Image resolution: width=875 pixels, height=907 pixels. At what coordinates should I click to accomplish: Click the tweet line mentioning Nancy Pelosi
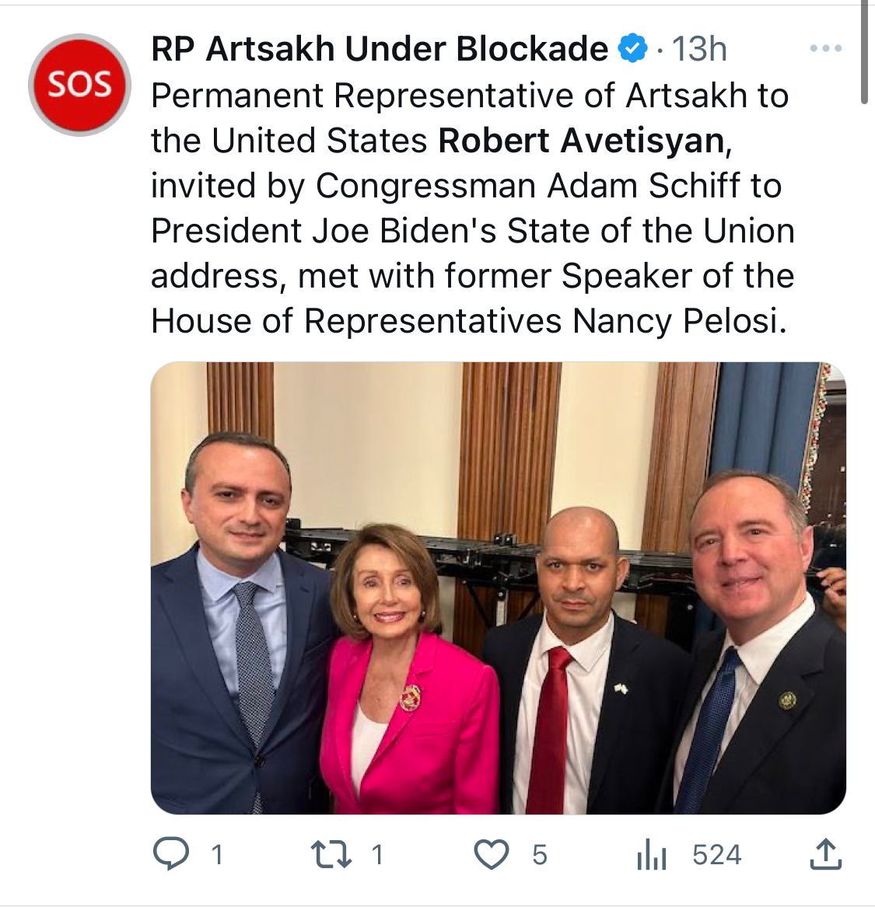[x=468, y=321]
